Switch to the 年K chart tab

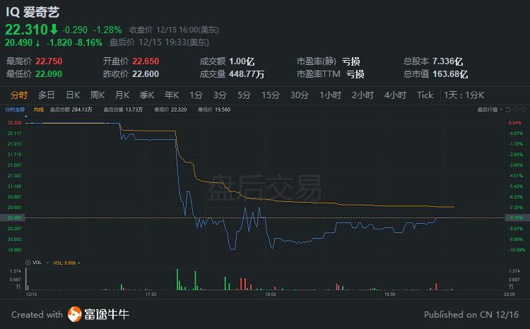172,95
